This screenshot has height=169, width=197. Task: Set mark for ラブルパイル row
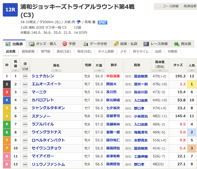coord(25,124)
